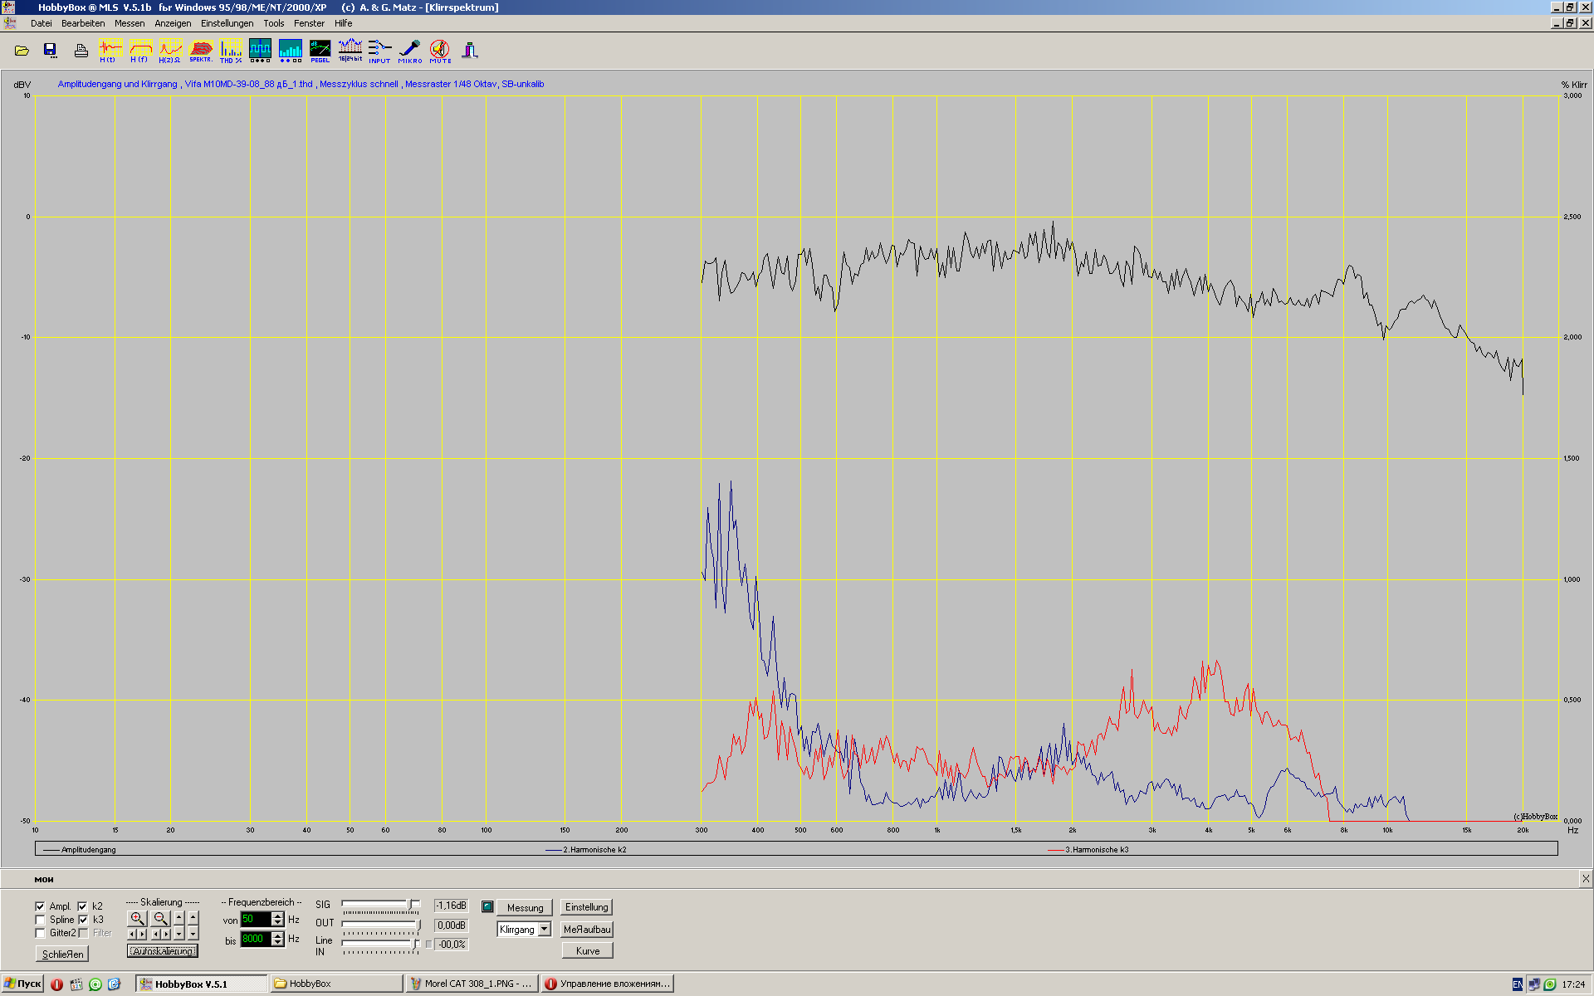This screenshot has width=1594, height=996.
Task: Toggle the Ampl. checkbox
Action: [40, 906]
